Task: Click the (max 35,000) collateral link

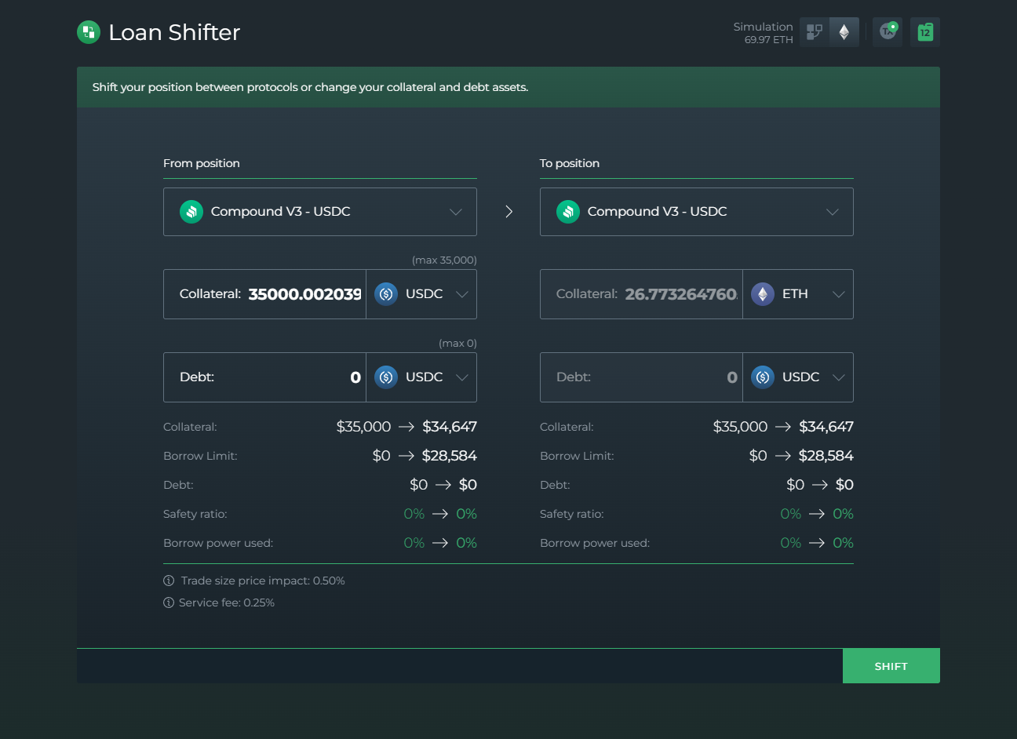Action: coord(444,260)
